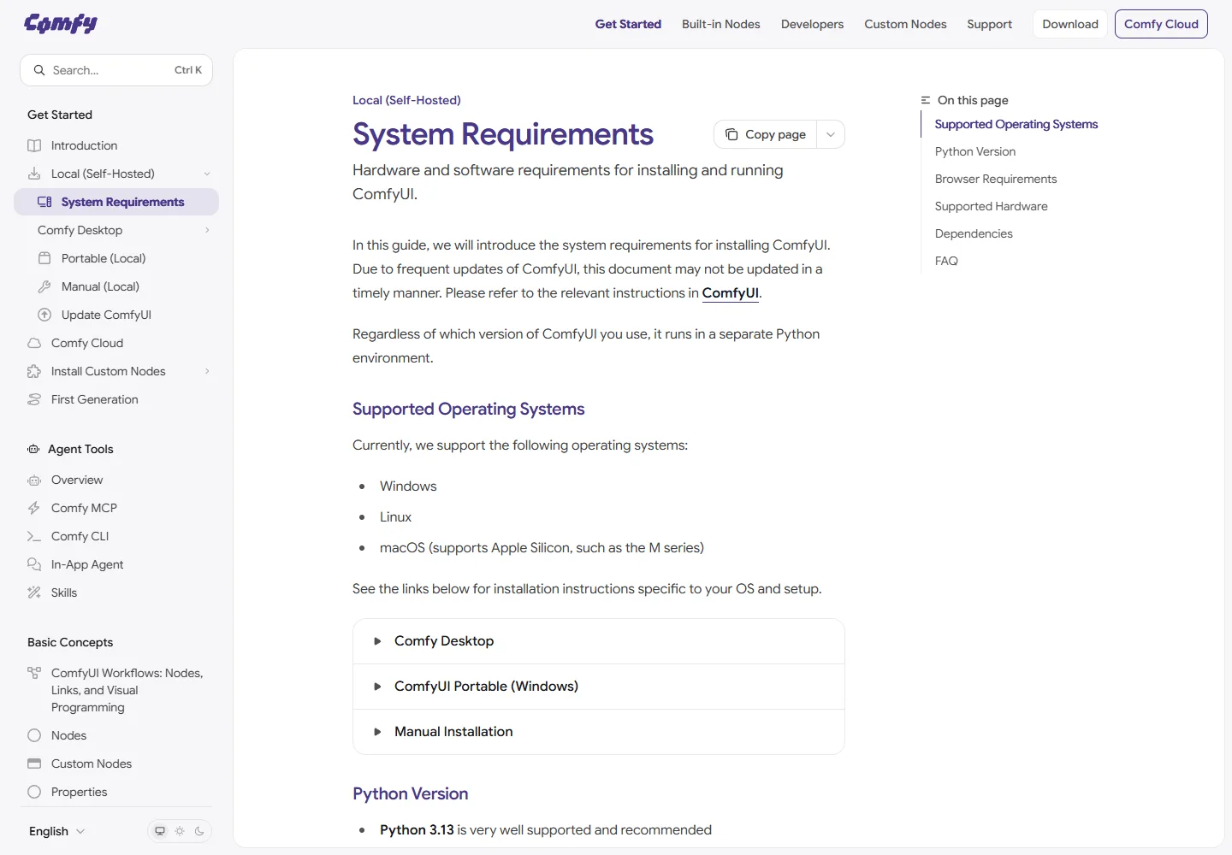Click the magic wand icon beside Skills
Image resolution: width=1232 pixels, height=855 pixels.
pos(34,593)
